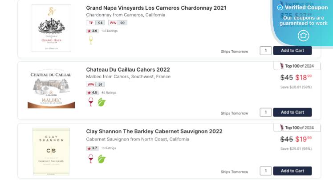Open Grand Napa Vineyards Chardonnay 2021 title link

pyautogui.click(x=156, y=8)
